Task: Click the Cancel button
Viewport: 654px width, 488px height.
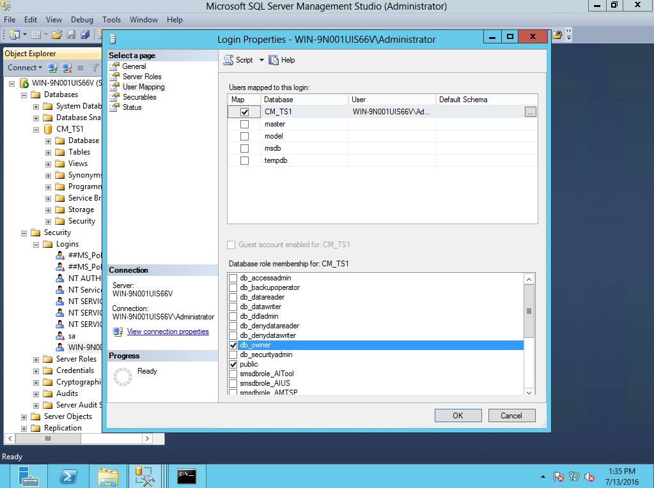Action: [511, 415]
